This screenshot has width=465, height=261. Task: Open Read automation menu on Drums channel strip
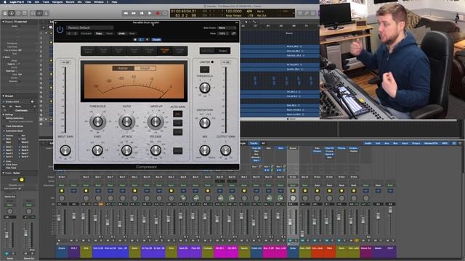click(62, 186)
